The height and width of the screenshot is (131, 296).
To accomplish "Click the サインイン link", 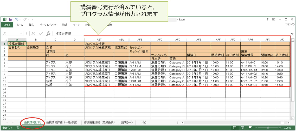I will tap(290, 24).
